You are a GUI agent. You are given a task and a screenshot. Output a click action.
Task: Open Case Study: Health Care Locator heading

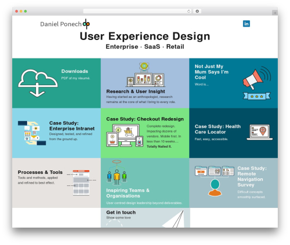click(x=217, y=129)
